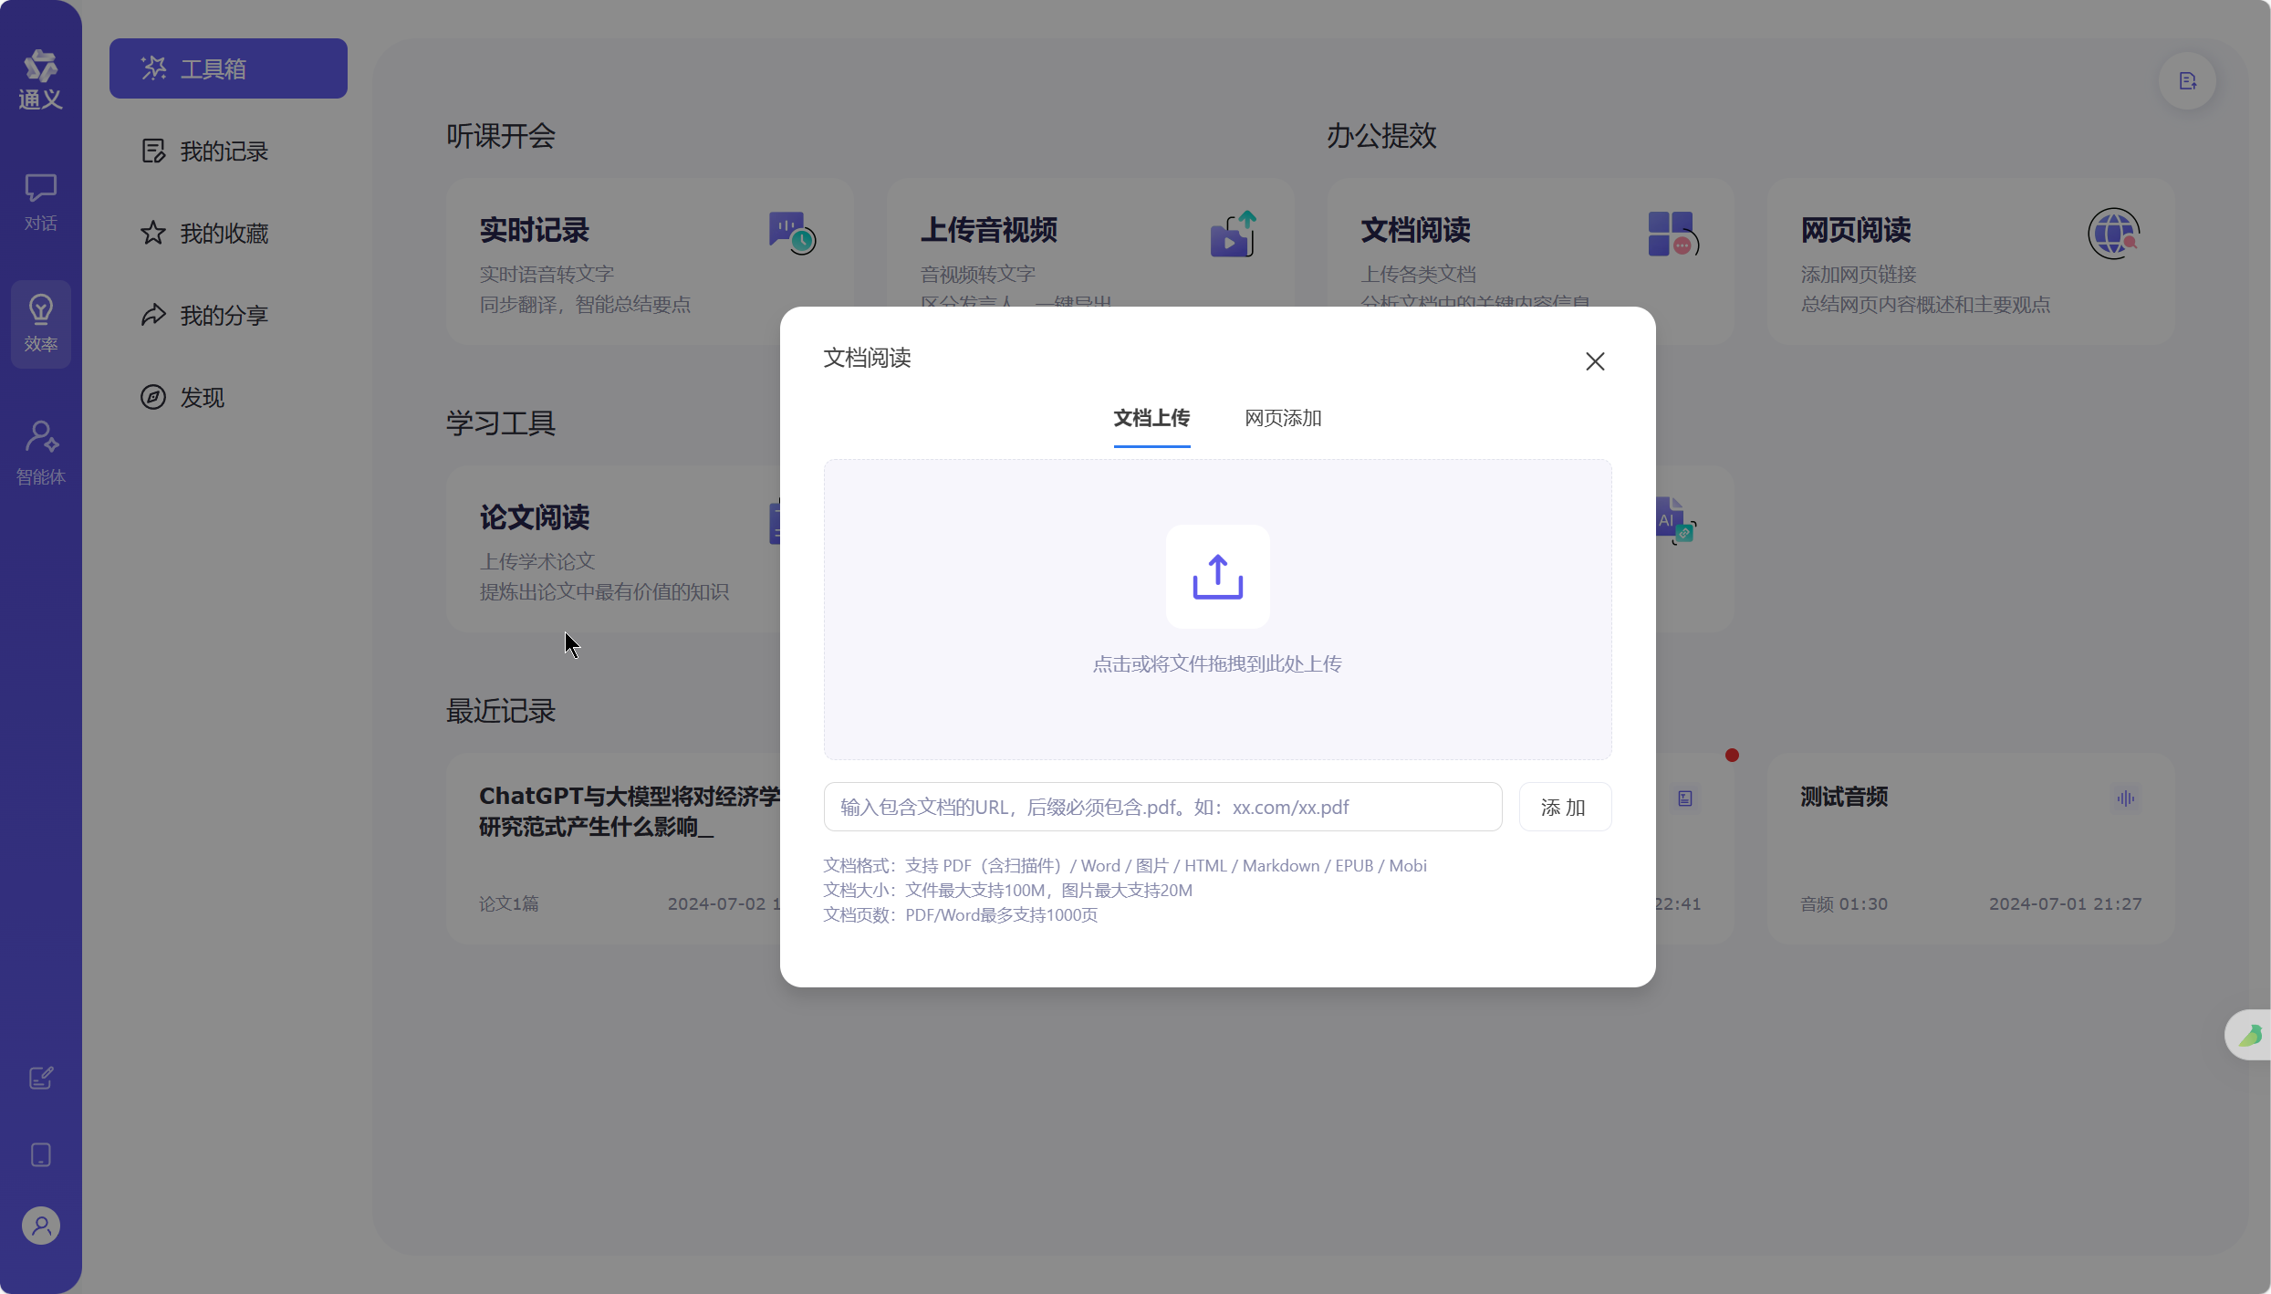Click the green floating assistant icon
This screenshot has height=1294, width=2271.
pyautogui.click(x=2249, y=1035)
